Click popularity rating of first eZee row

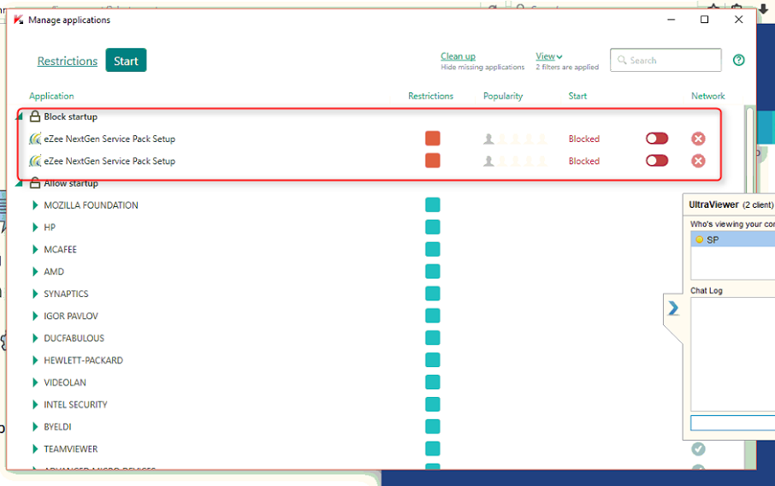pos(515,139)
